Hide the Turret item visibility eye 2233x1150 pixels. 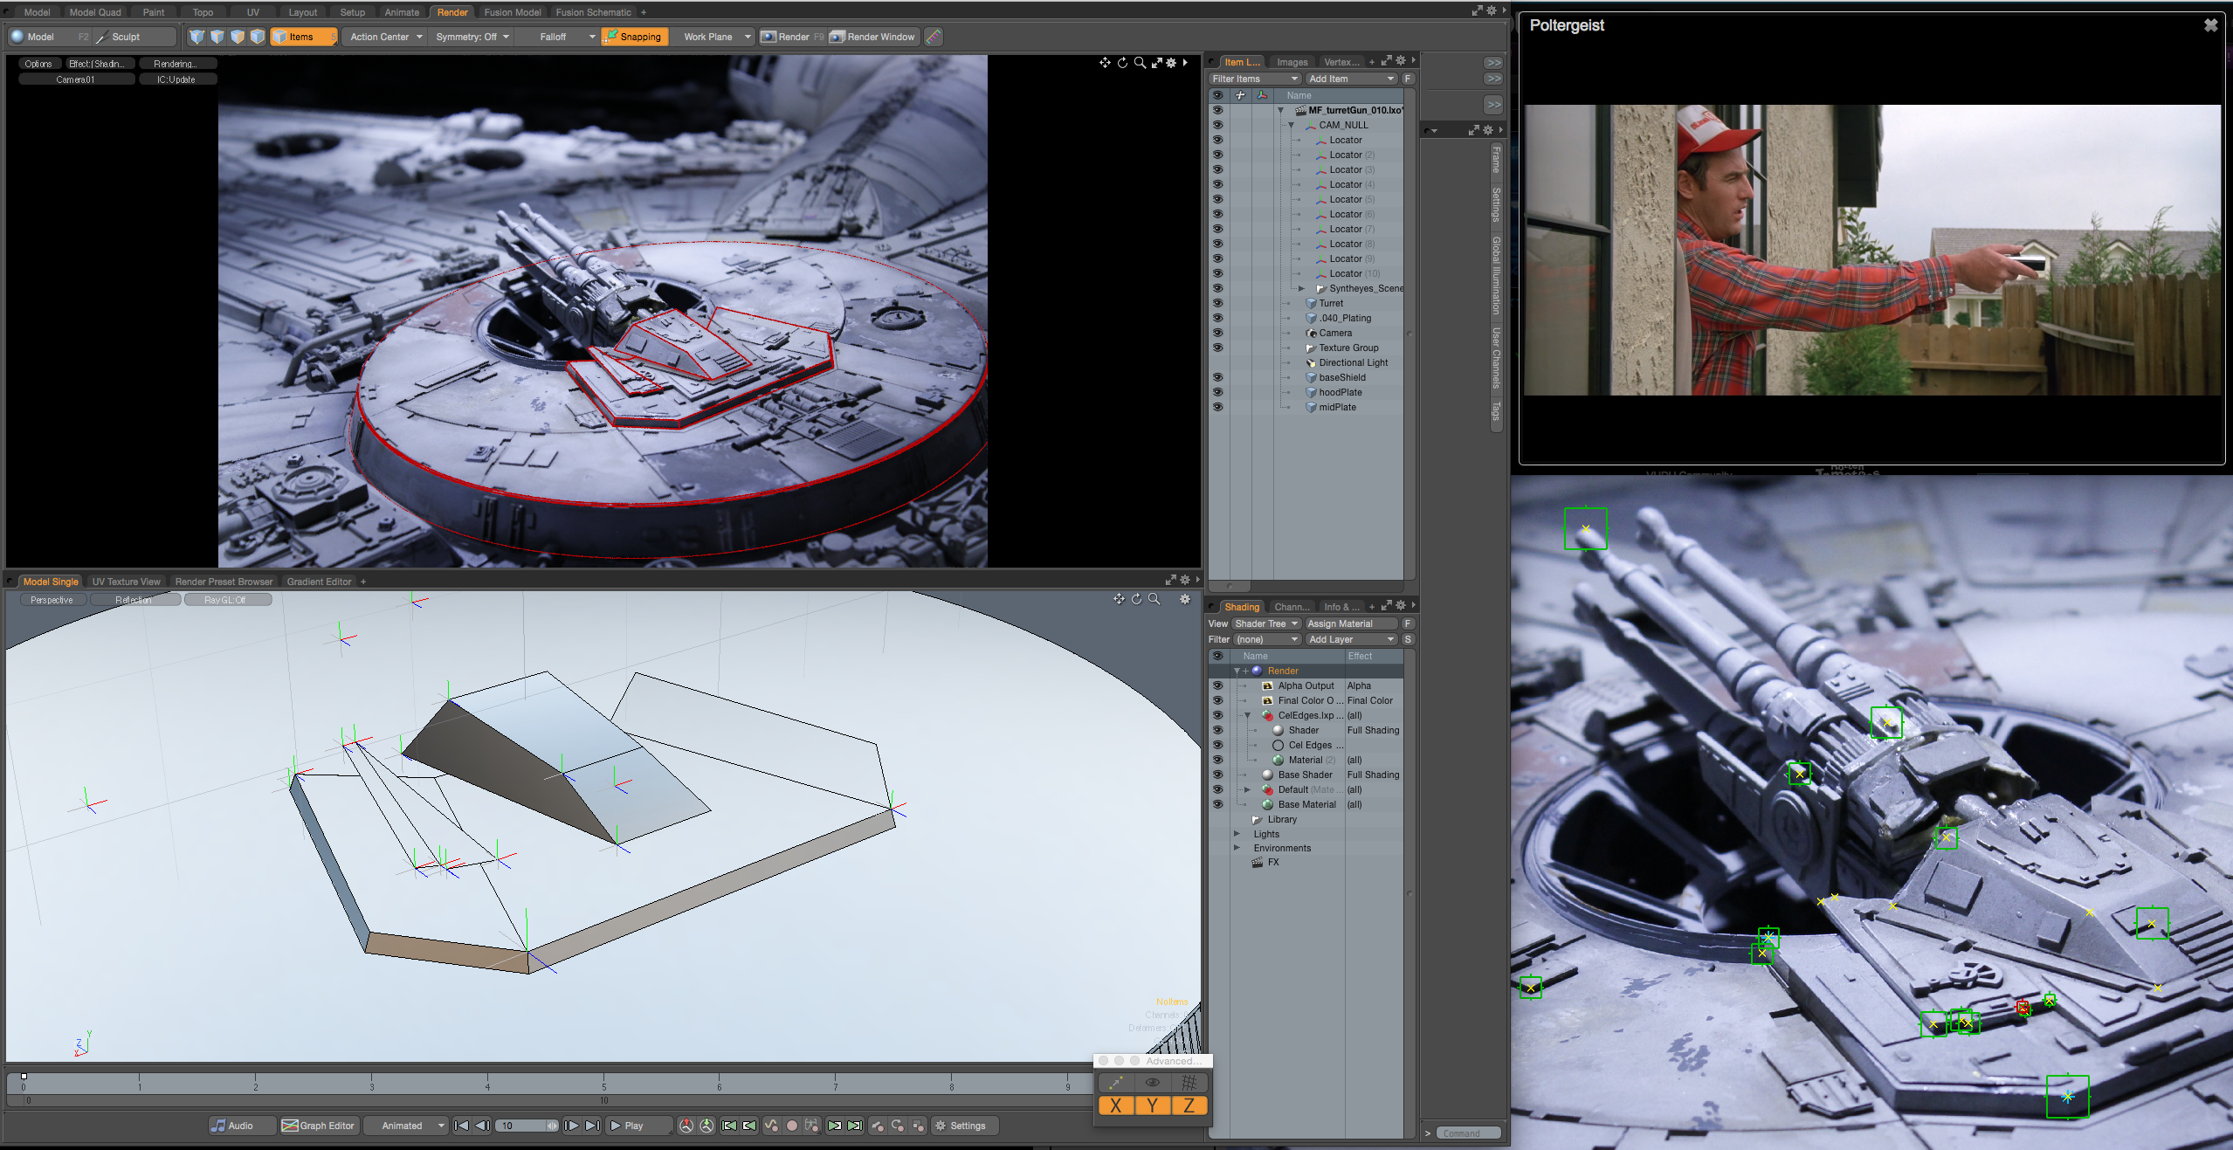click(x=1217, y=303)
